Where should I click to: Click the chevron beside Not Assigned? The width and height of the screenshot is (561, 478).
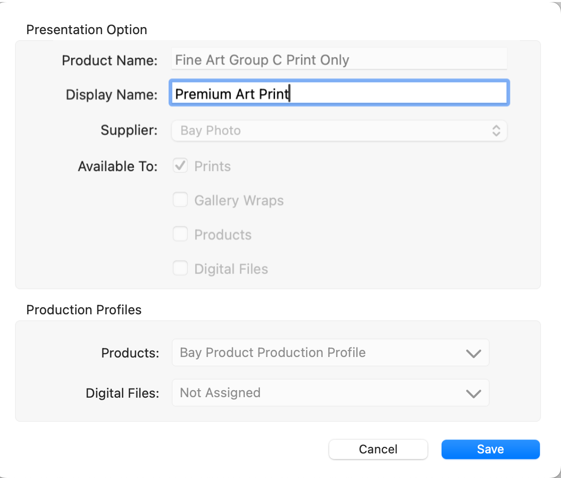[x=473, y=393]
